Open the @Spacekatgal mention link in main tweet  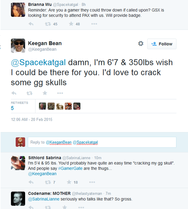(x=38, y=62)
